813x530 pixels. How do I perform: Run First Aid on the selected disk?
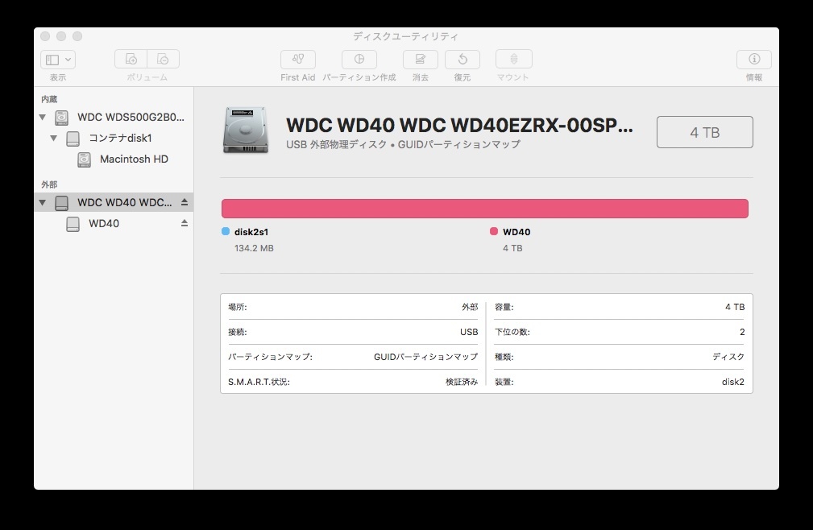297,59
